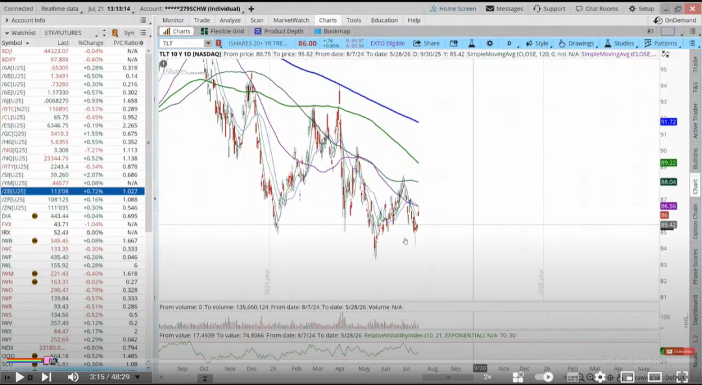
Task: Click the Edit studies flask icon beside Share
Action: pyautogui.click(x=471, y=43)
